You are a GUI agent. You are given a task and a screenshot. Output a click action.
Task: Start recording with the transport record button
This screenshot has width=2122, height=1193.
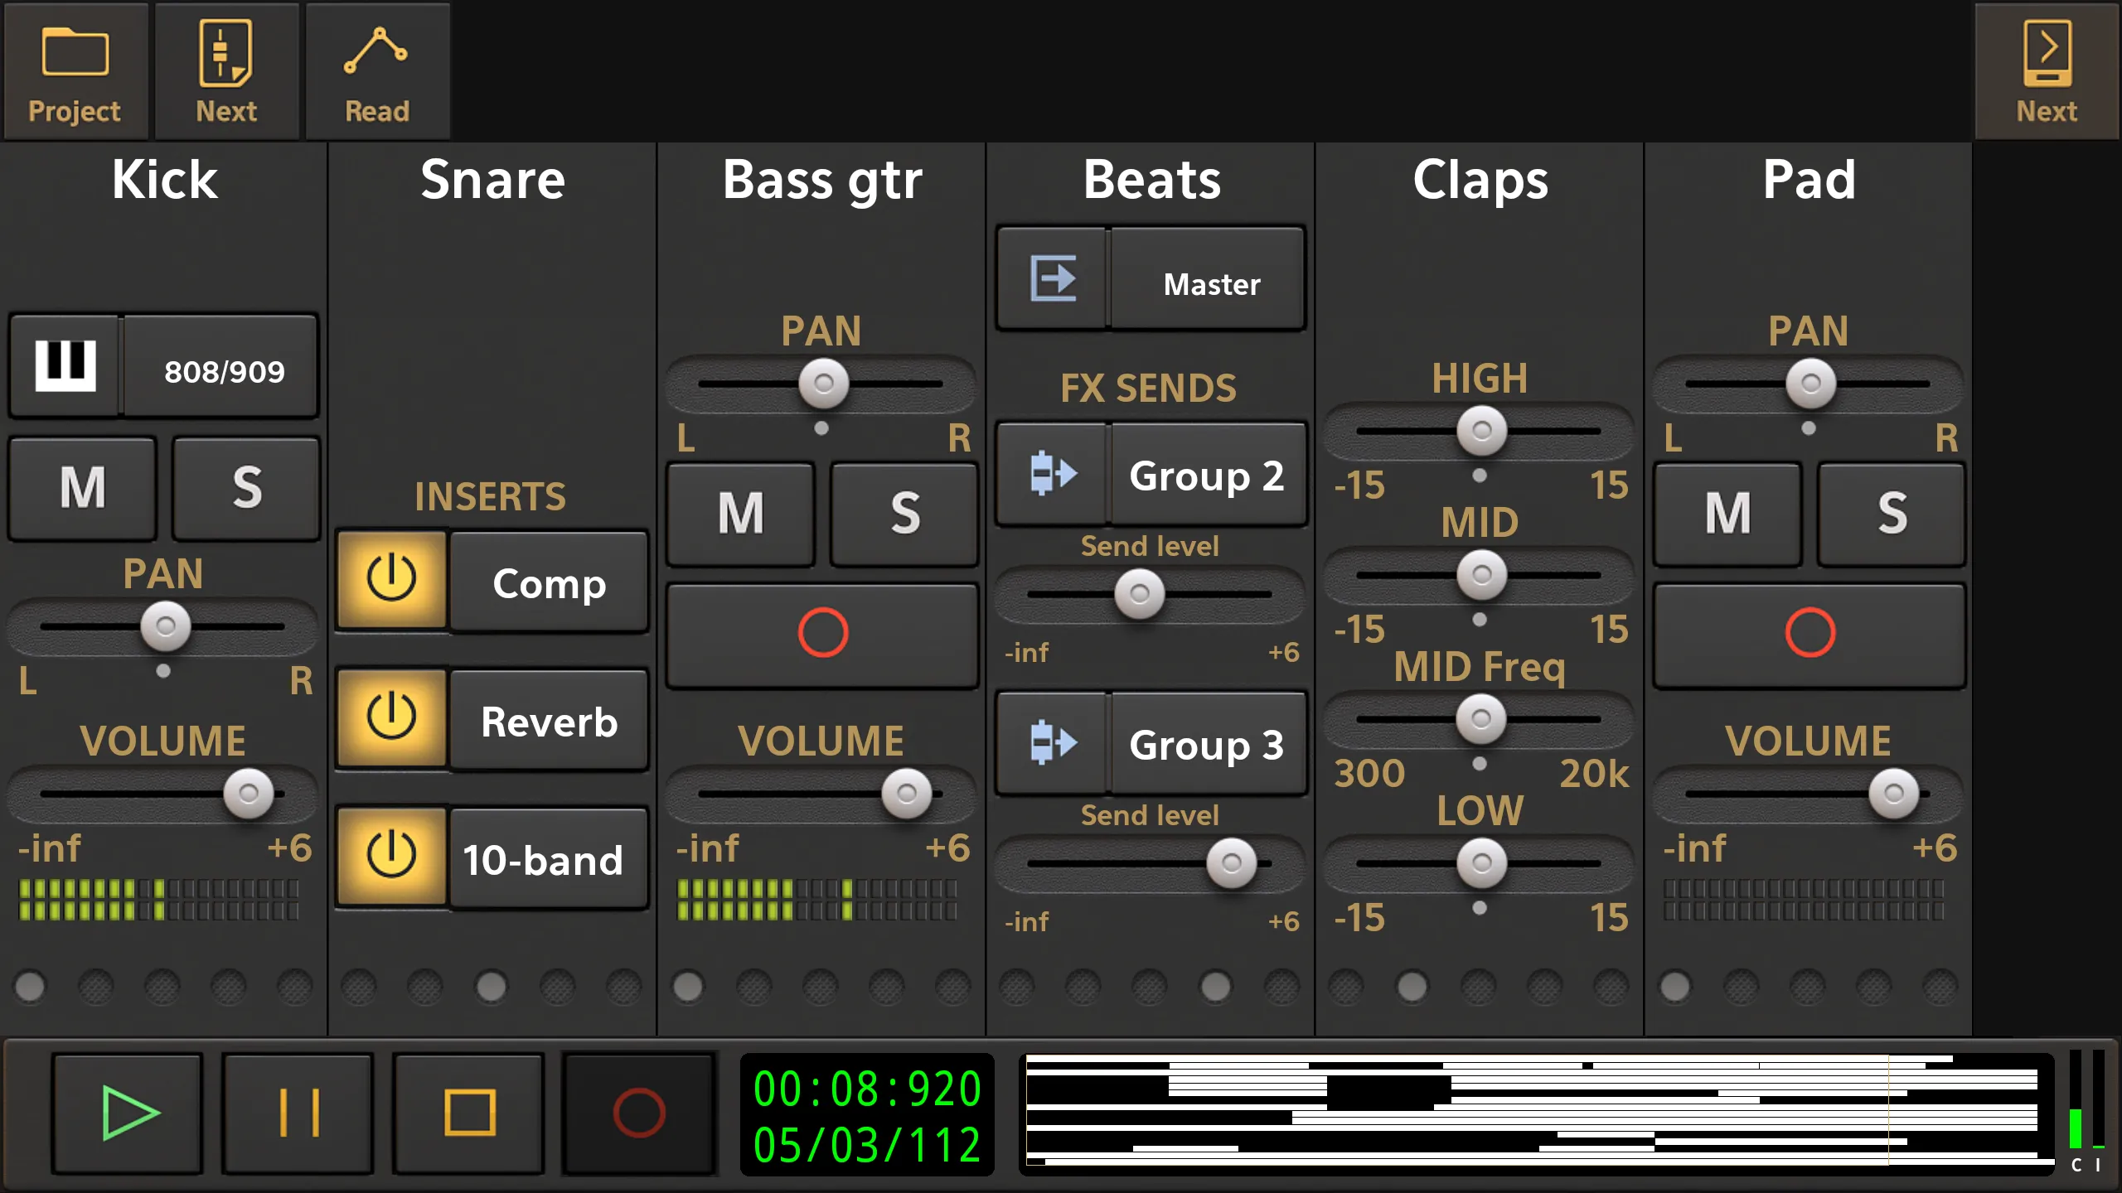[639, 1113]
